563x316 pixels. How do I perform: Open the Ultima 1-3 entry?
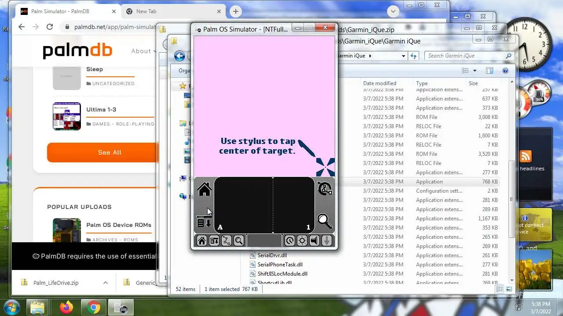101,109
